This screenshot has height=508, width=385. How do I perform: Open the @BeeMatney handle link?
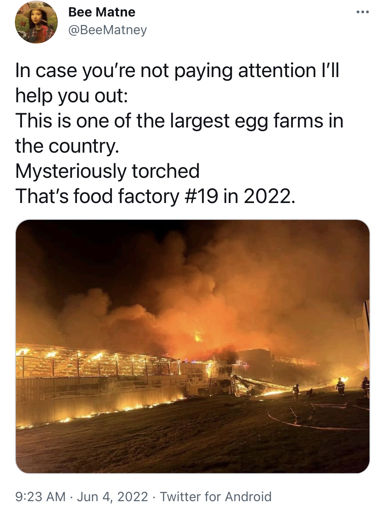coord(107,30)
